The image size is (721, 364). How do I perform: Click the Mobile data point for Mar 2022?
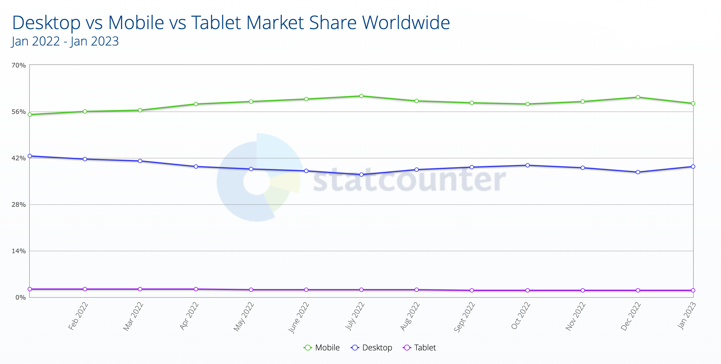click(140, 110)
